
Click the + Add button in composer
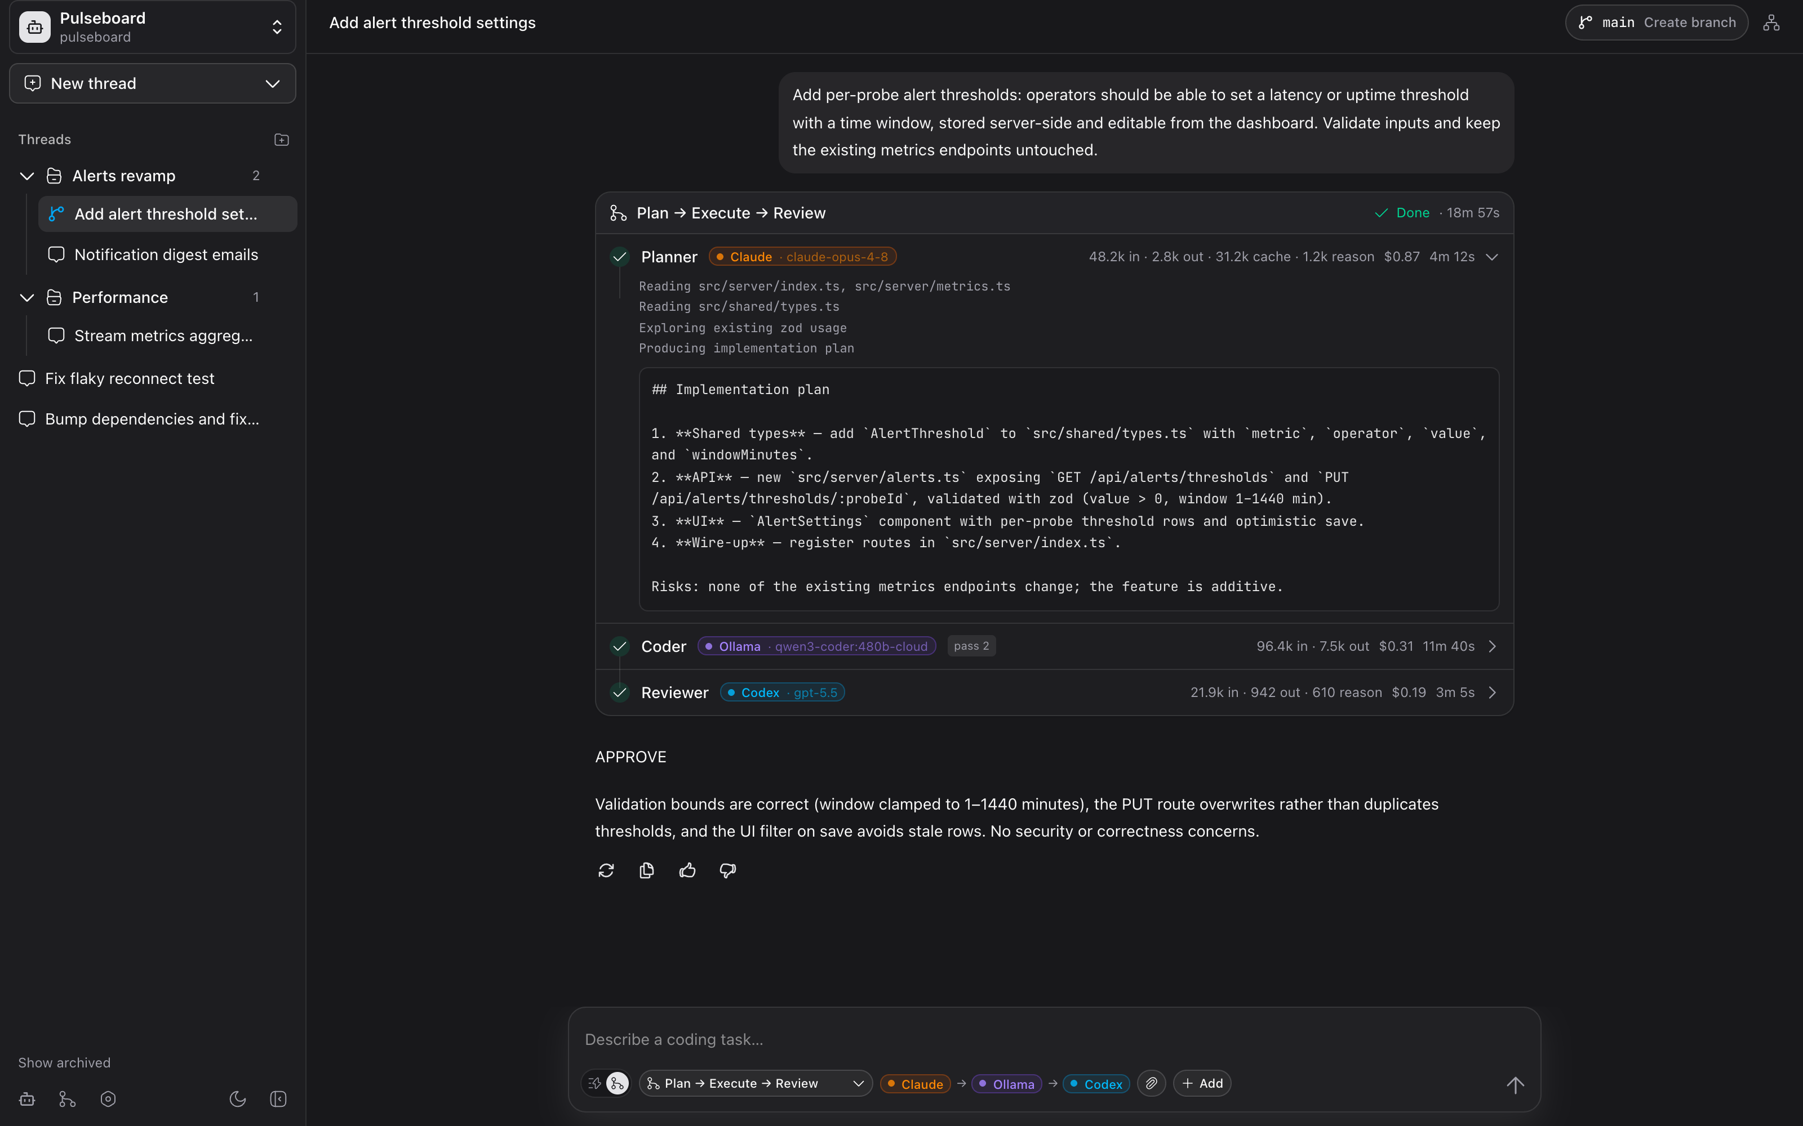click(x=1202, y=1084)
